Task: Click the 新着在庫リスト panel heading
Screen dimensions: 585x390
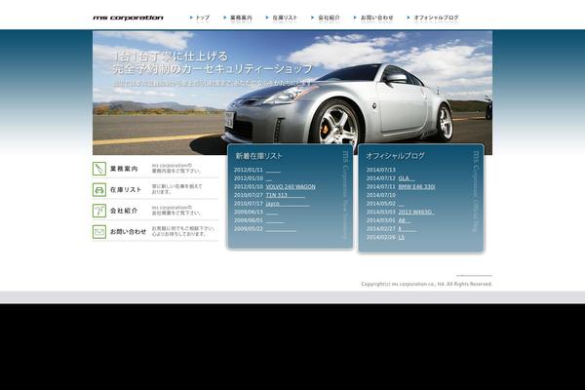Action: point(258,156)
